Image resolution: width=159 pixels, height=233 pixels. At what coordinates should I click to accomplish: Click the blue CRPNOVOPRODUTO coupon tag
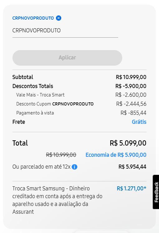33,18
